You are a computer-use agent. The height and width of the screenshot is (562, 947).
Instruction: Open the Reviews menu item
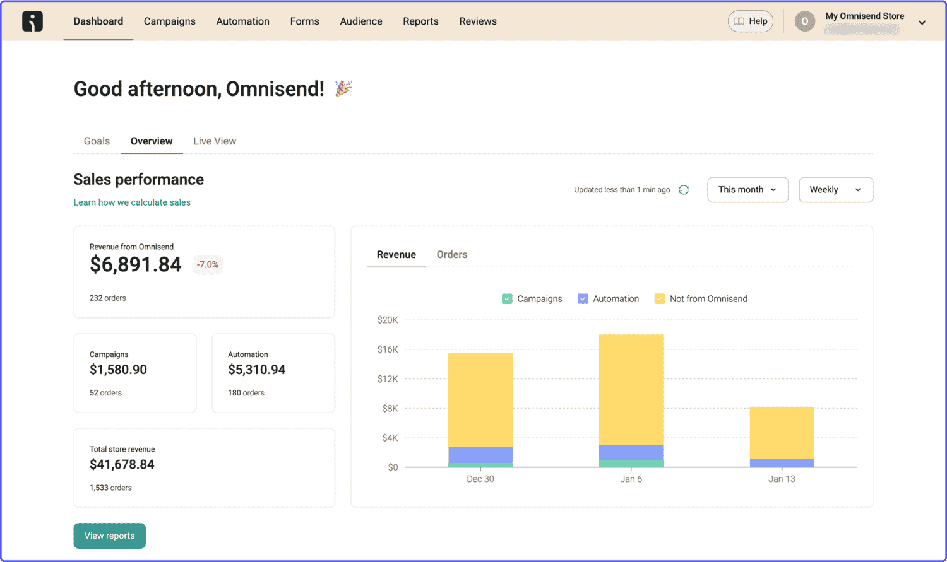click(x=478, y=21)
